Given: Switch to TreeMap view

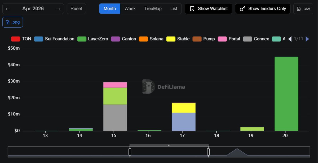Looking at the screenshot, I should (x=153, y=9).
